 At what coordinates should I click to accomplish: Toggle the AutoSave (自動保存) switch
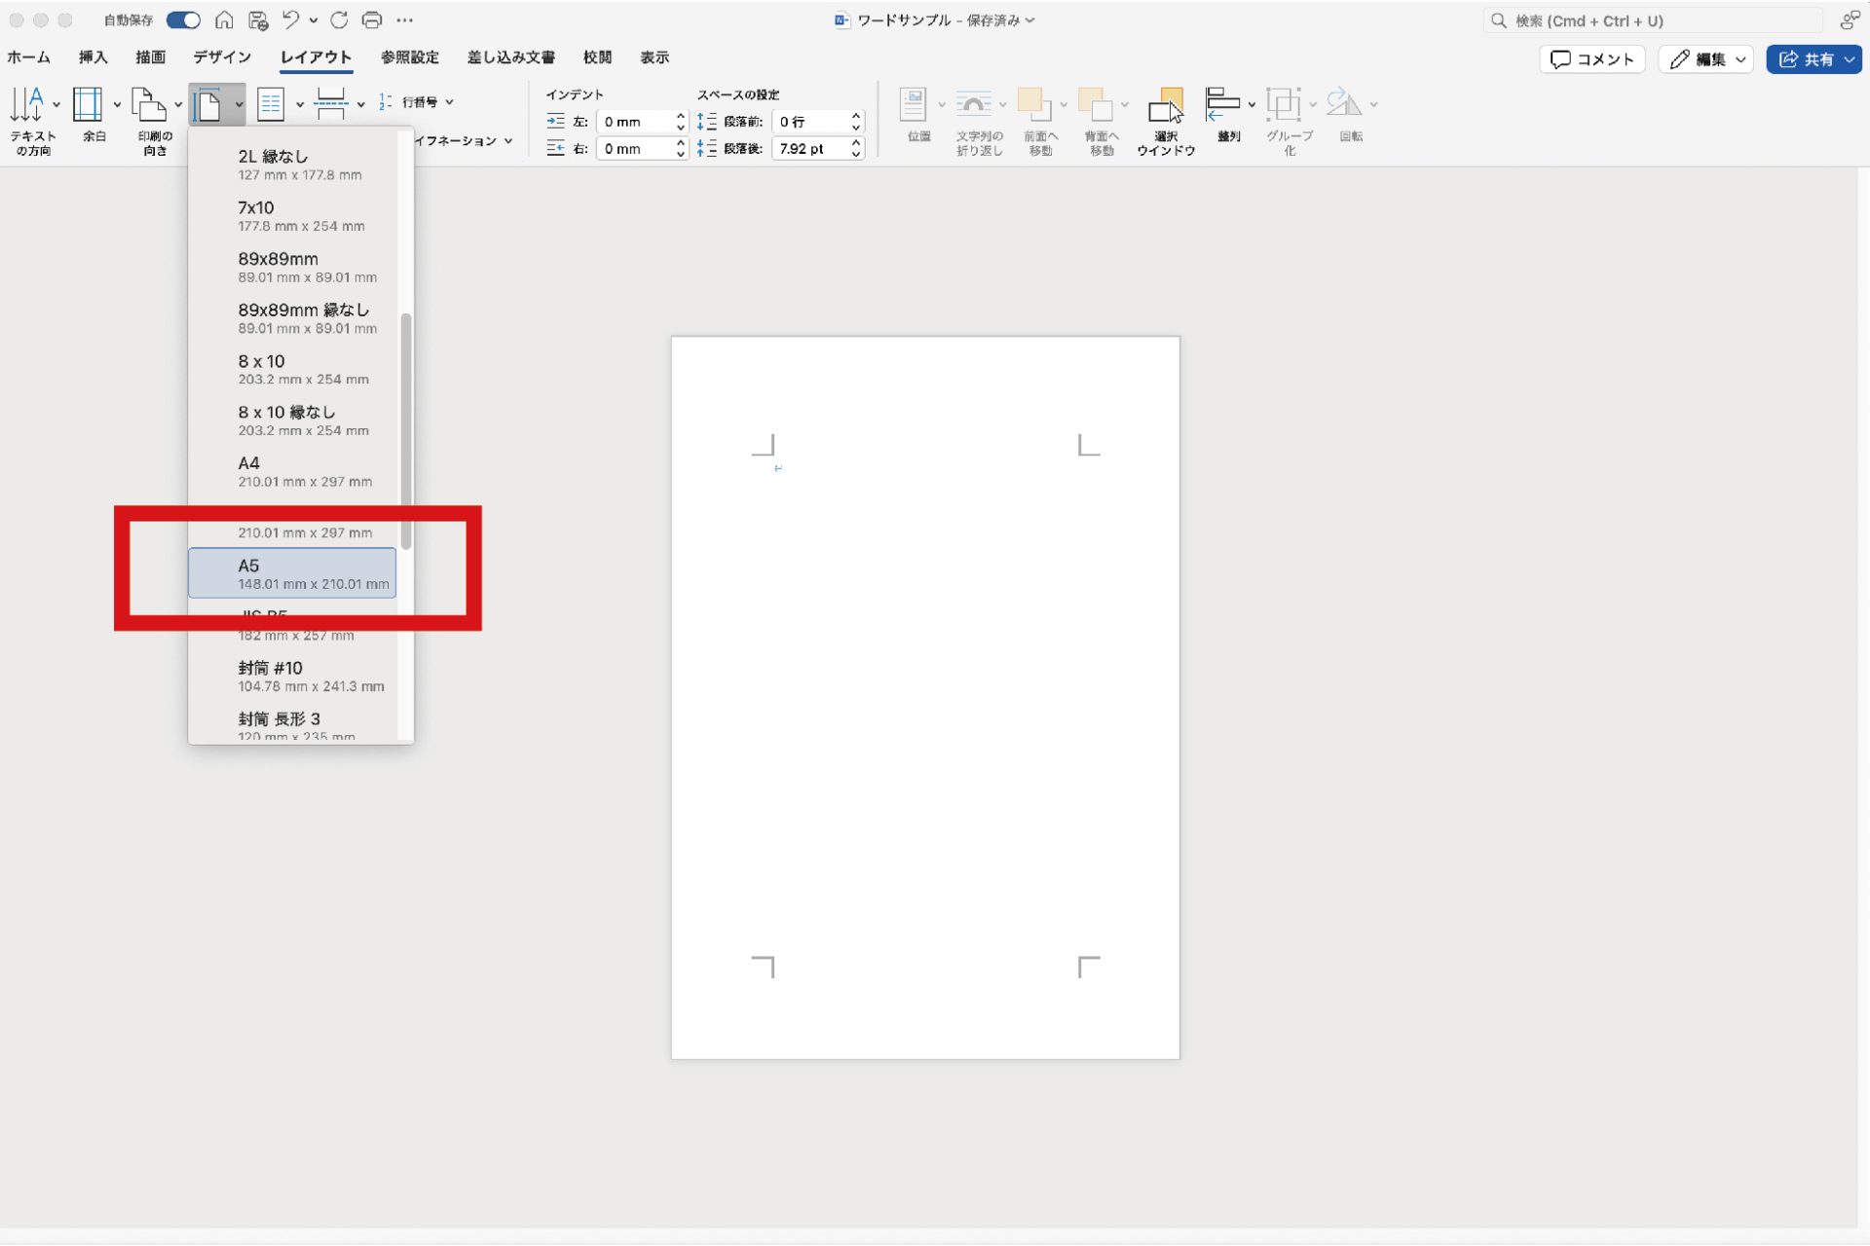point(183,19)
